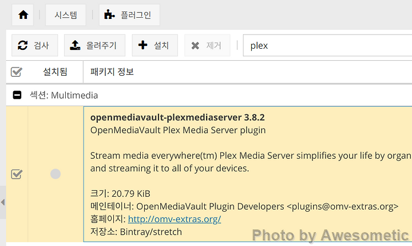Image resolution: width=412 pixels, height=246 pixels.
Task: Click the 검사 refresh button
Action: coord(35,45)
